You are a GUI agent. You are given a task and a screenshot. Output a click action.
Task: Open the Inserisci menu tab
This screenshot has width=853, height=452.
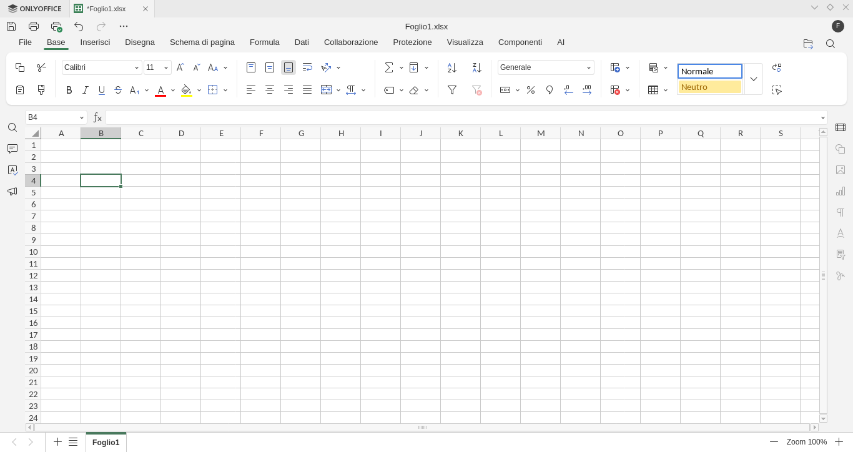pyautogui.click(x=95, y=42)
